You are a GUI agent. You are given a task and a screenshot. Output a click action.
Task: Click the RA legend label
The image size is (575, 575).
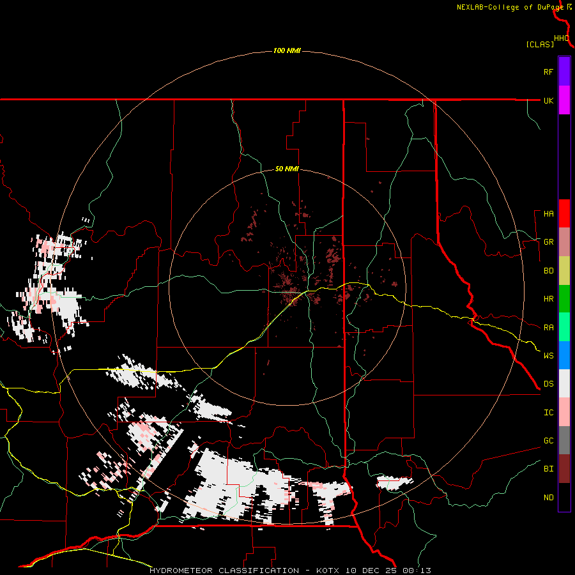tap(549, 328)
